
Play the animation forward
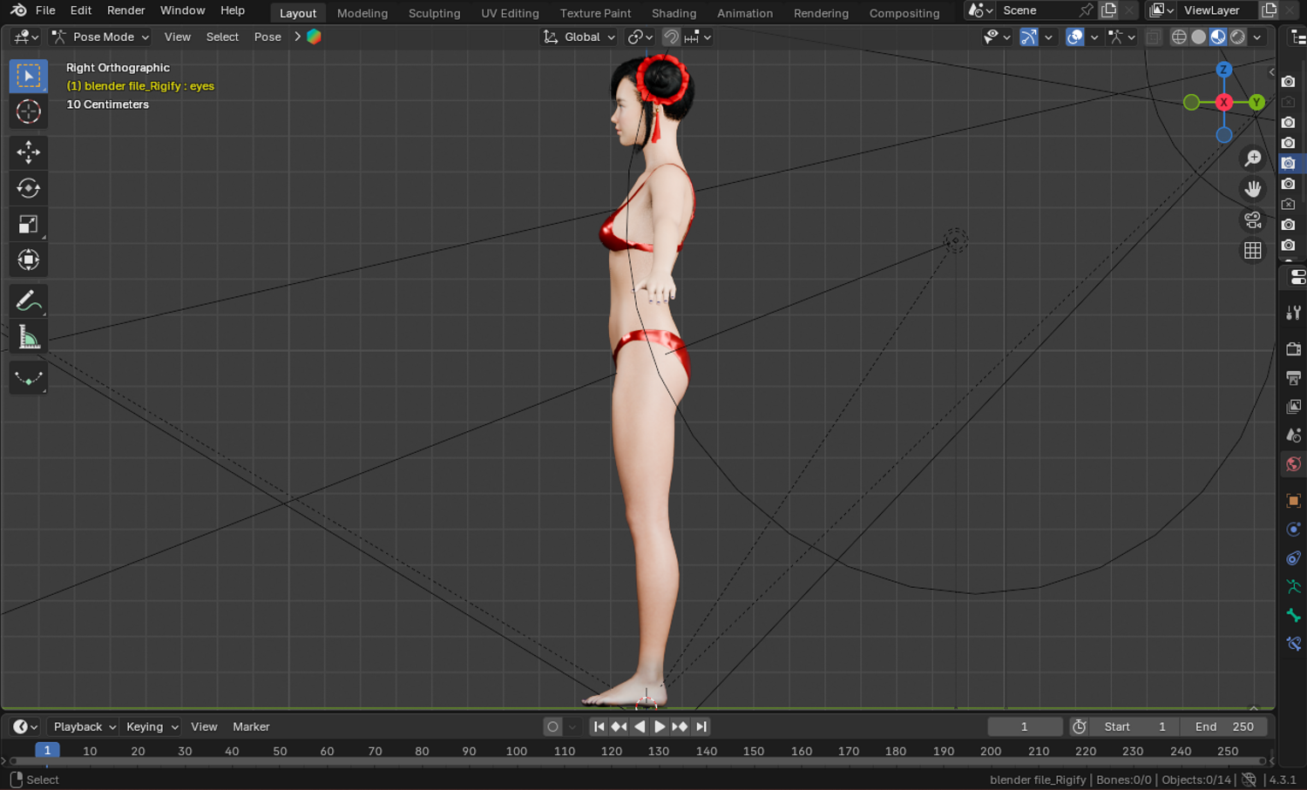click(660, 726)
